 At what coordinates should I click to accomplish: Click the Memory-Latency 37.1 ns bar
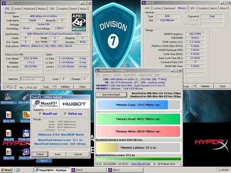(139, 148)
